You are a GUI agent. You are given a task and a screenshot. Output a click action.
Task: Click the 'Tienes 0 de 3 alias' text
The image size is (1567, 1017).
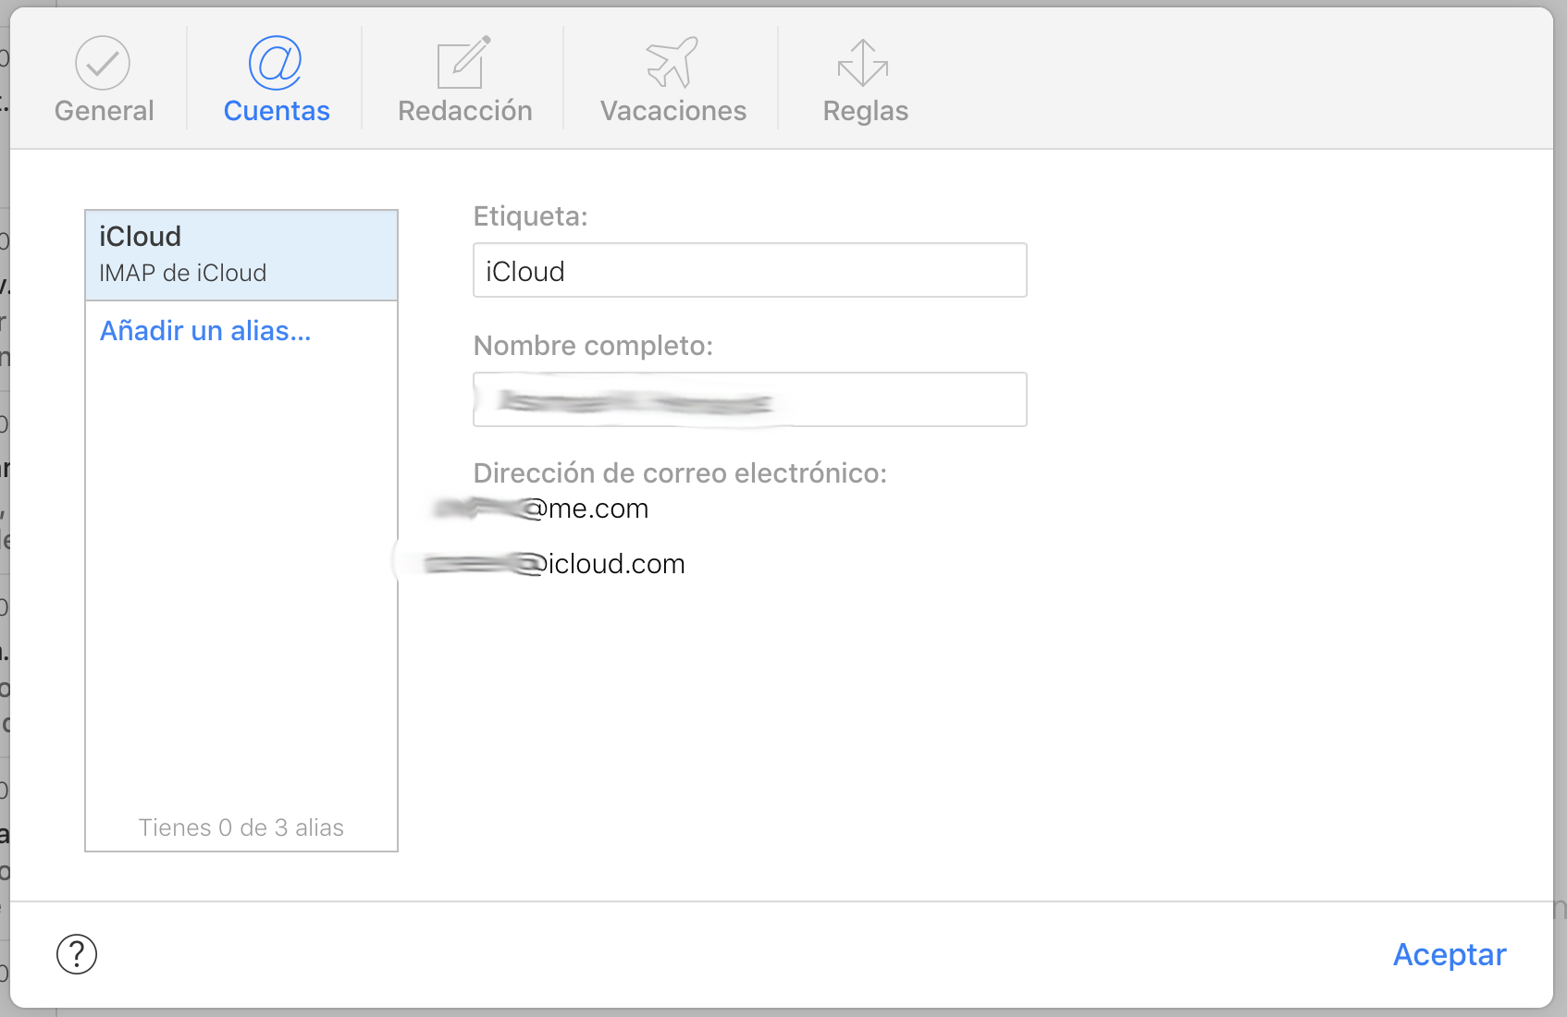click(241, 827)
